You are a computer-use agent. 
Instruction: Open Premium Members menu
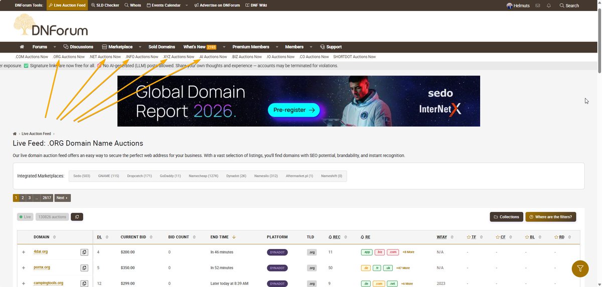pos(251,46)
